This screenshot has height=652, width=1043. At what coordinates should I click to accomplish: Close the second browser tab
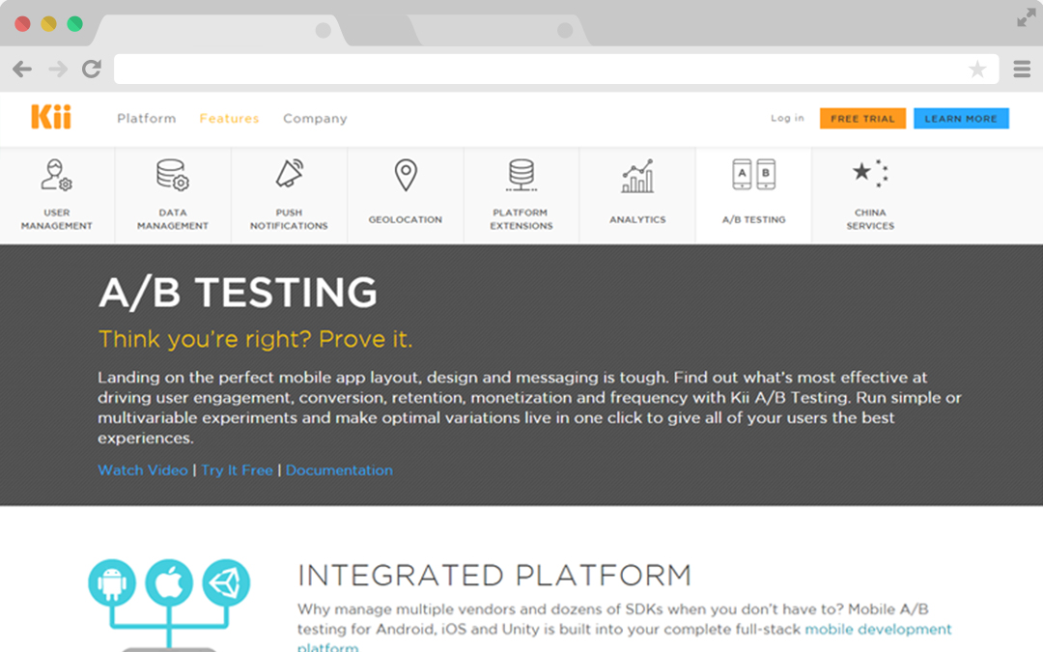point(565,30)
